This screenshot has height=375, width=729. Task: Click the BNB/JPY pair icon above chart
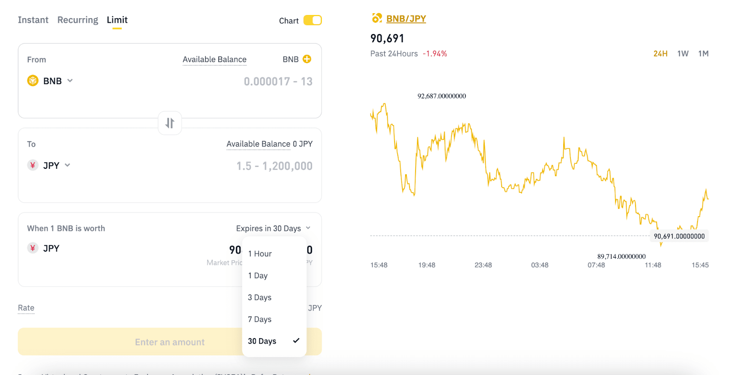pyautogui.click(x=377, y=18)
